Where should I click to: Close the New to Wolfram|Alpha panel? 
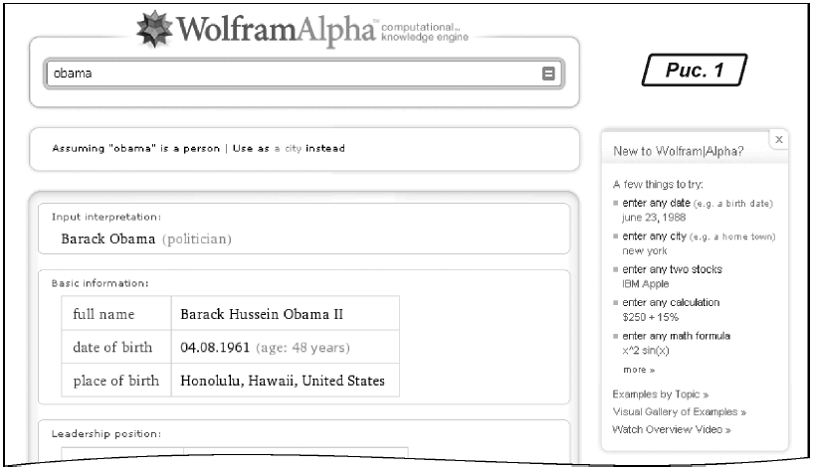[779, 139]
